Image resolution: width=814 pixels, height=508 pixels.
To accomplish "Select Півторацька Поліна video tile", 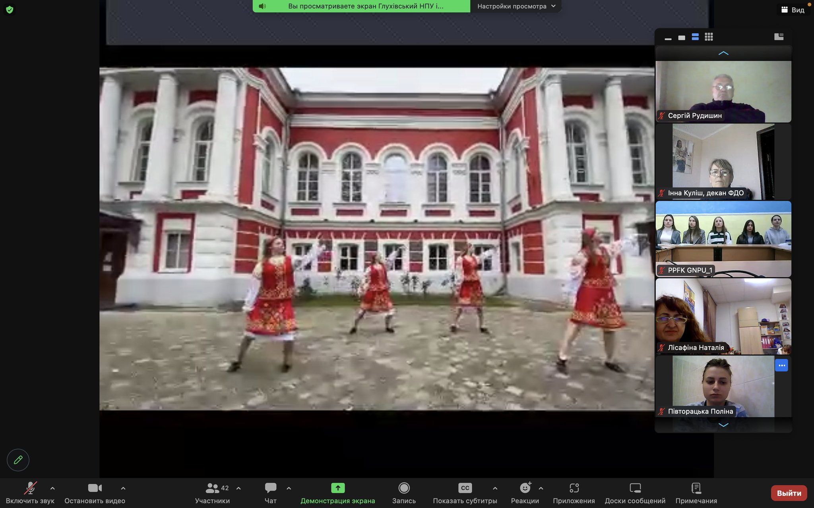I will (x=723, y=386).
